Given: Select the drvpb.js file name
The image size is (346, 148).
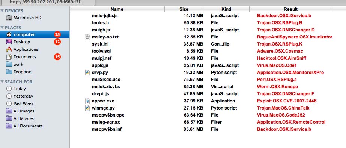Looking at the screenshot, I should click(101, 94).
